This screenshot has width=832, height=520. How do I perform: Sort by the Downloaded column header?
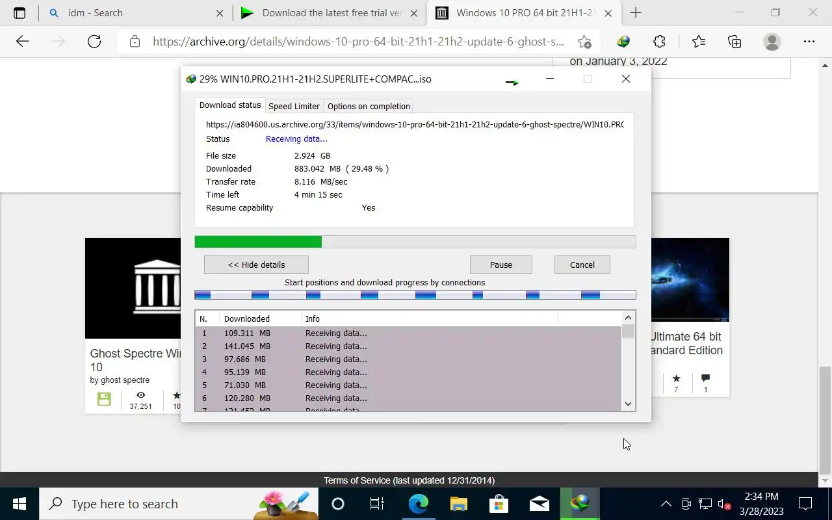[x=260, y=318]
